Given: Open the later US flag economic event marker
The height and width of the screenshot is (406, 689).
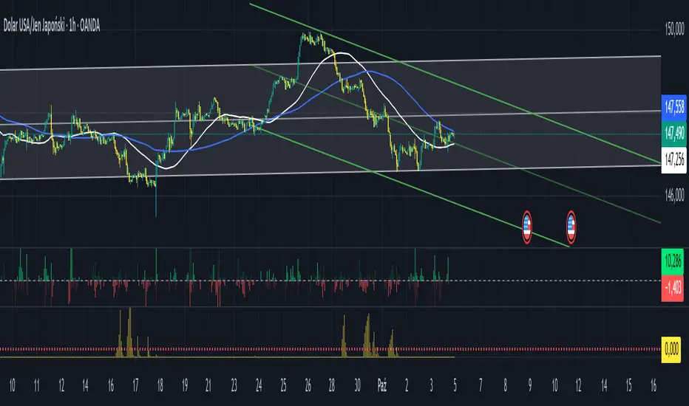Looking at the screenshot, I should 571,227.
